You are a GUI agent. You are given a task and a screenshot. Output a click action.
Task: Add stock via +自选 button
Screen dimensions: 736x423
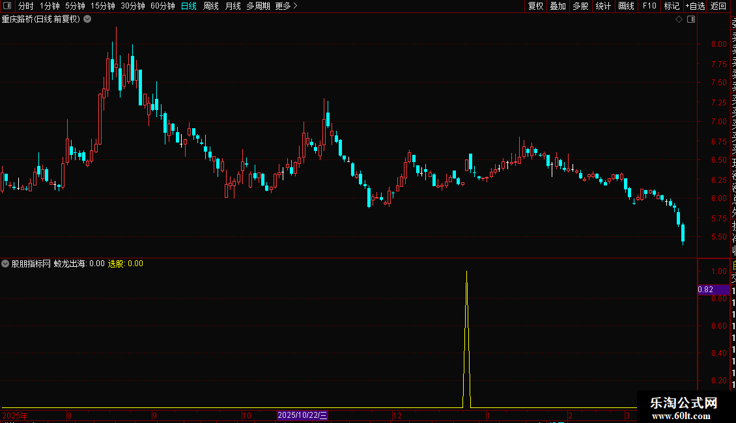coord(695,6)
